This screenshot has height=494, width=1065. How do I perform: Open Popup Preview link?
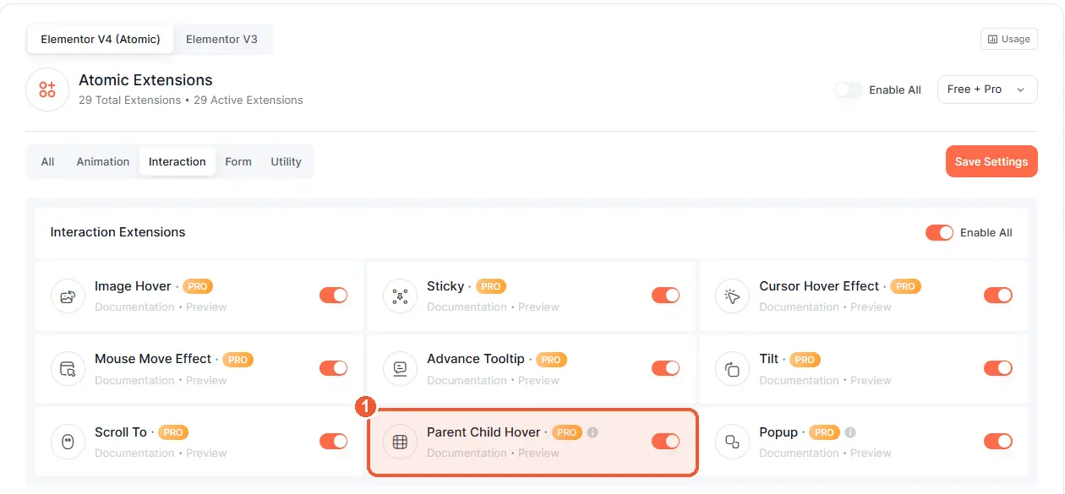pyautogui.click(x=871, y=453)
